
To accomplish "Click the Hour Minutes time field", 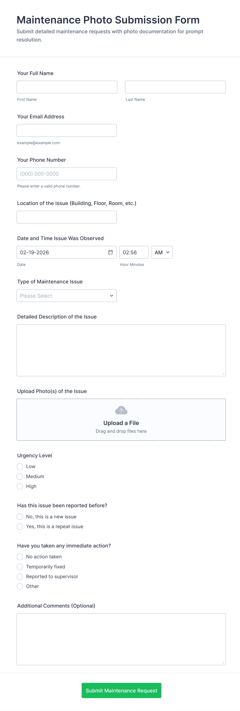I will [x=134, y=252].
